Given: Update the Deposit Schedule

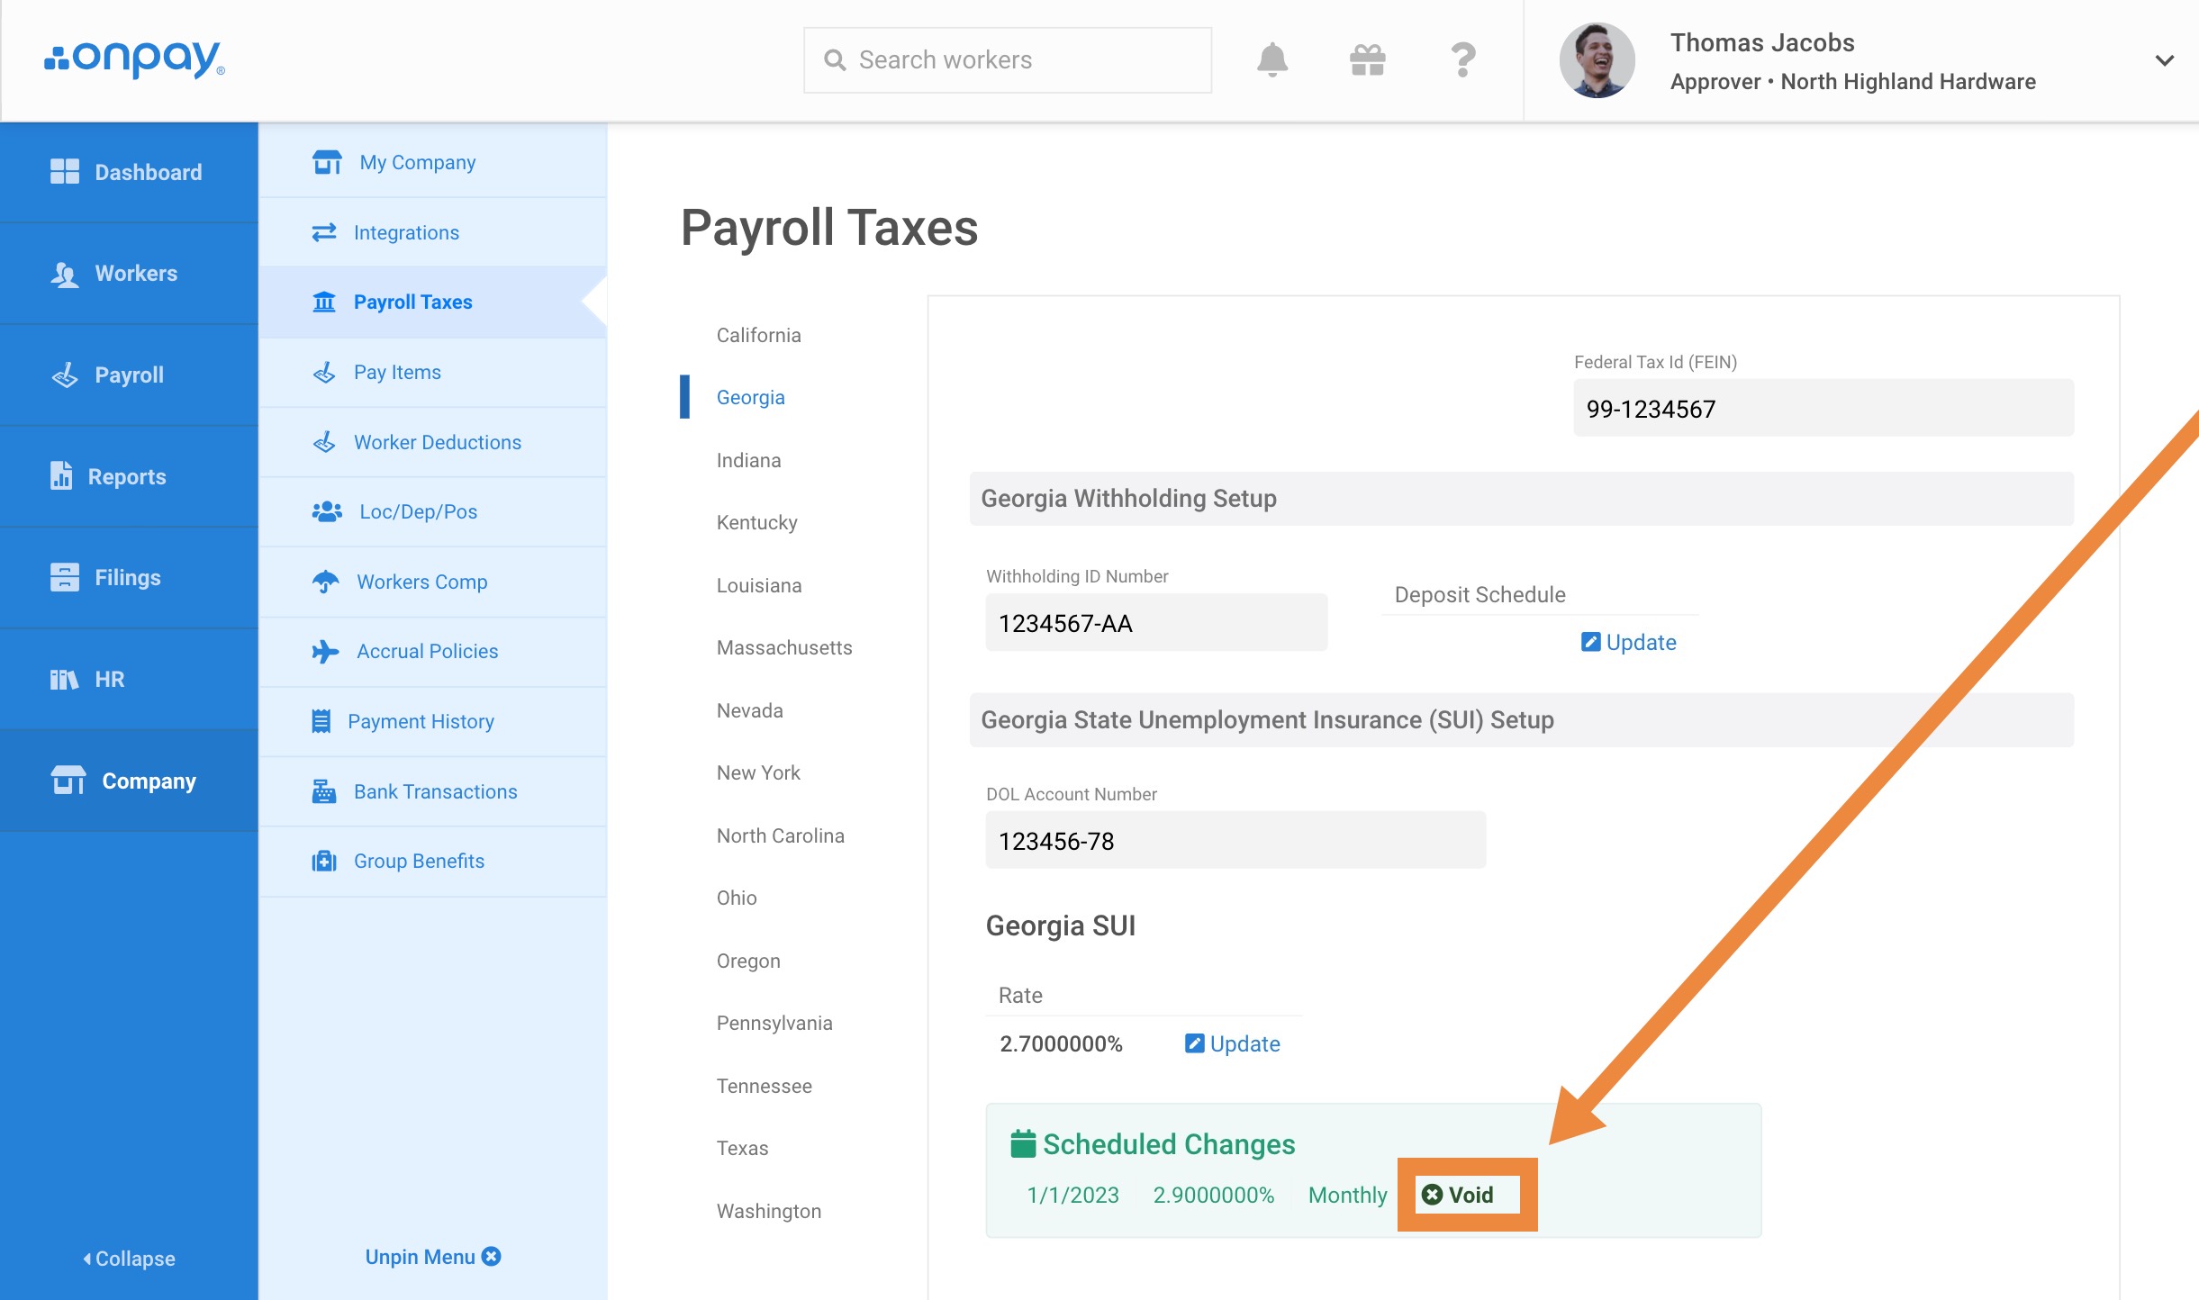Looking at the screenshot, I should (1629, 642).
